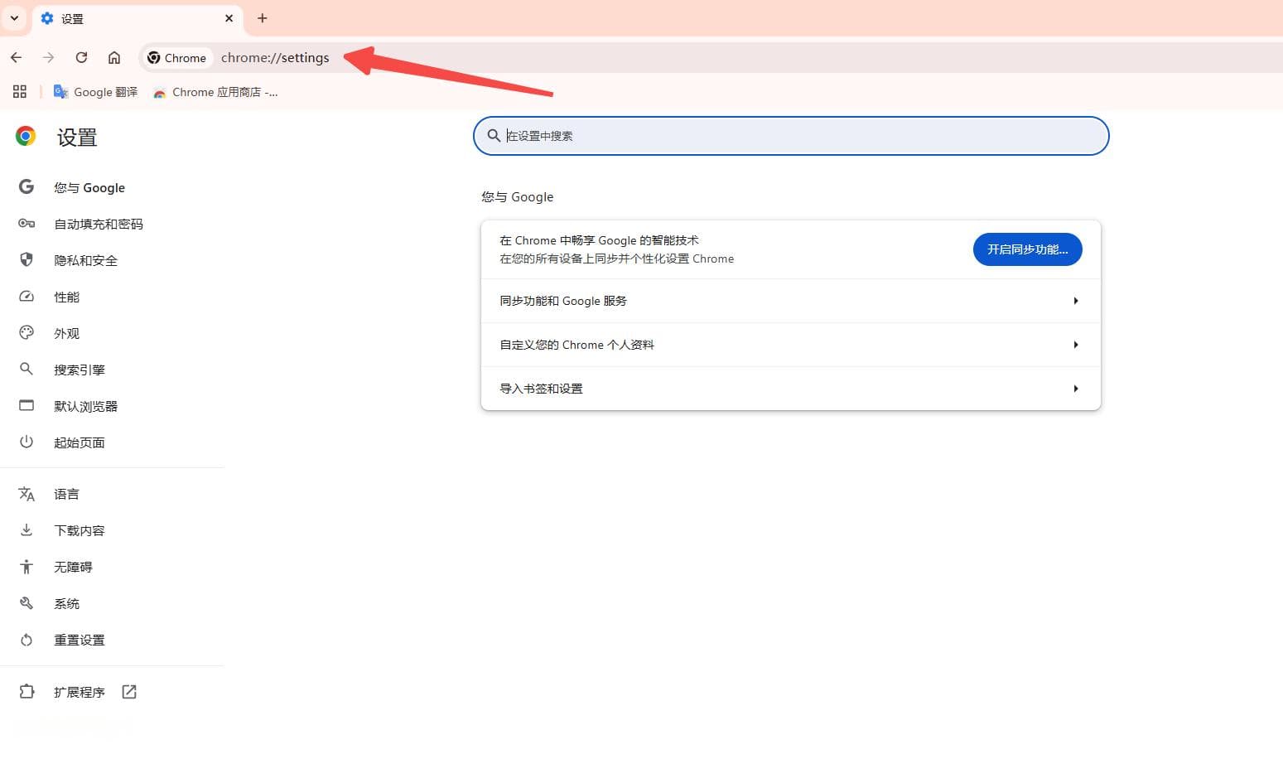Click the magnifier icon beside 搜索引擎
Screen dimensions: 1283x783
27,370
